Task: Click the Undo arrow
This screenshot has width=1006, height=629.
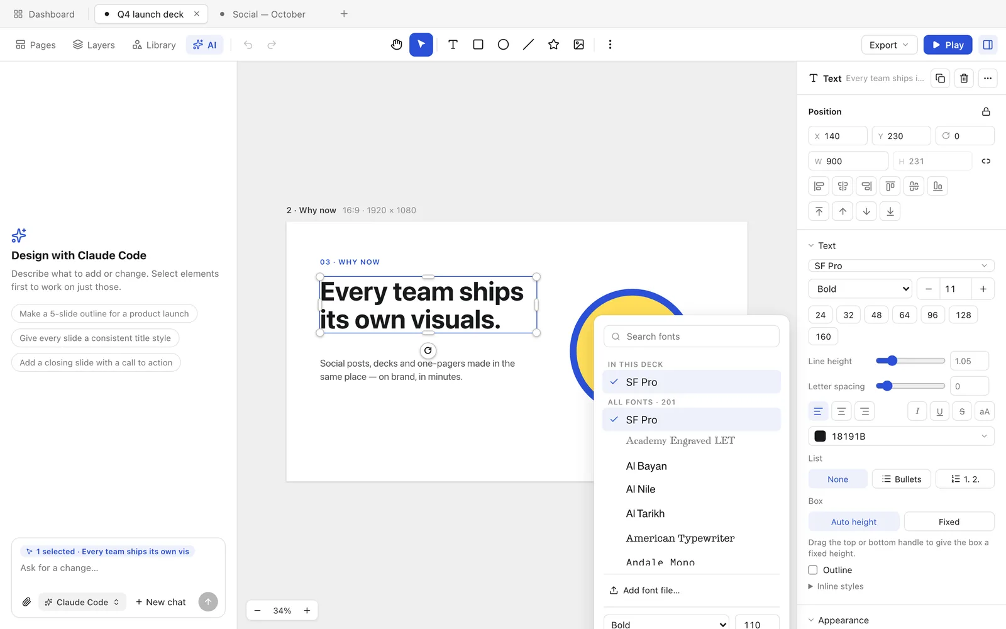Action: click(248, 45)
